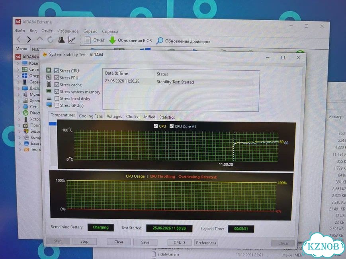This screenshot has height=259, width=346.
Task: Click the forward arrow in AIDA64 toolbar
Action: tap(29, 40)
